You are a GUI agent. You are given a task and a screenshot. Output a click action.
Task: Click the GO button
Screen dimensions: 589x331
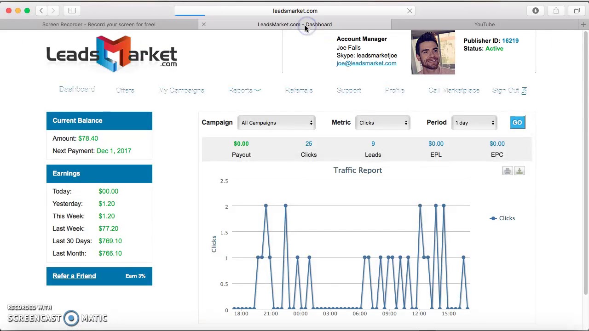[517, 122]
